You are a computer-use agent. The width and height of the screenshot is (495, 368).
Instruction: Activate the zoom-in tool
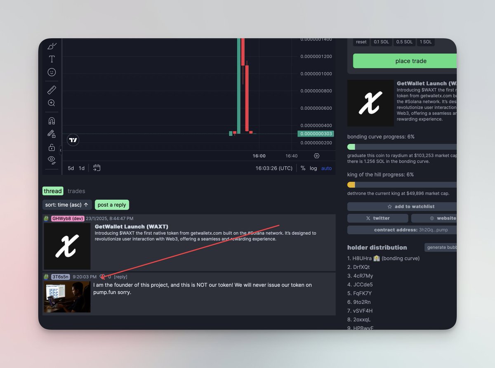(51, 103)
